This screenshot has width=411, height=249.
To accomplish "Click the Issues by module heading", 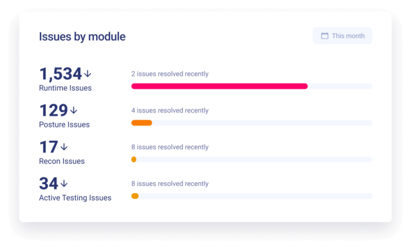I will [82, 37].
